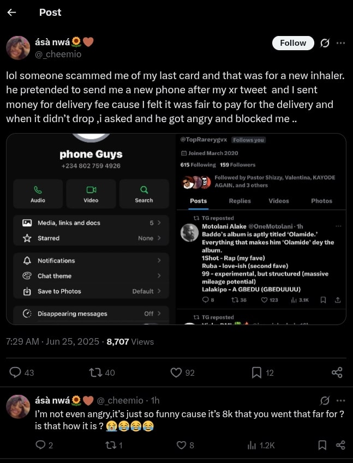
Task: Like the reply with 8 likes
Action: [x=182, y=445]
